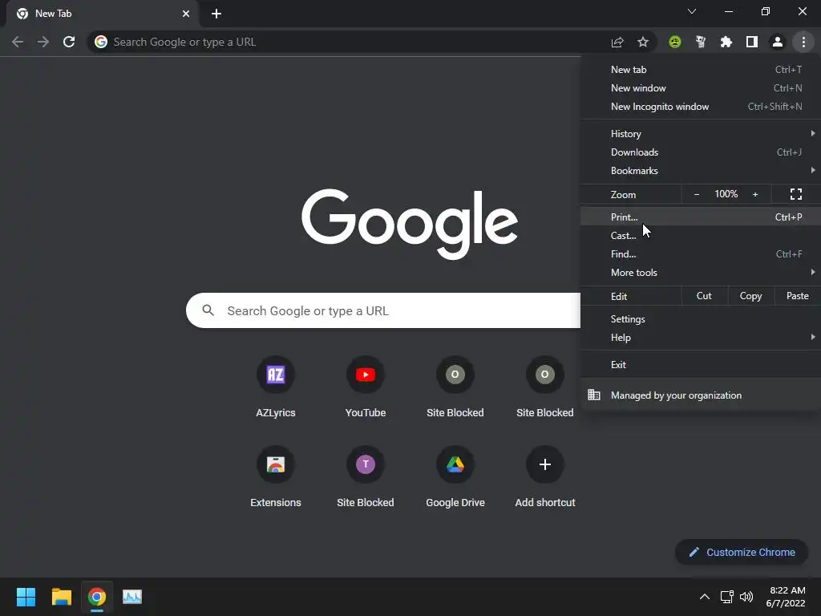Choose Find... in the menu
The image size is (821, 616).
(701, 254)
